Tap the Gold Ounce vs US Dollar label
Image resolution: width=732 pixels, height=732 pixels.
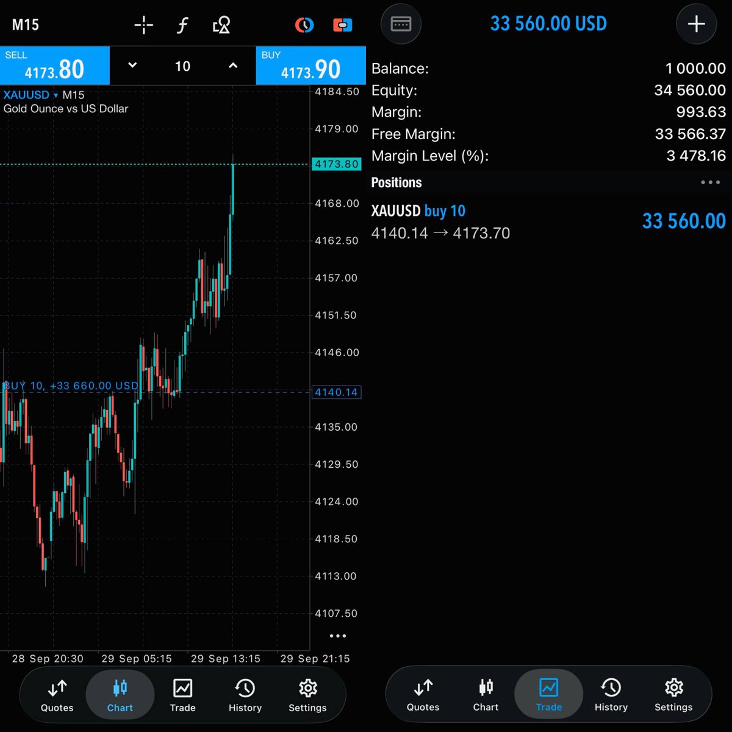66,109
